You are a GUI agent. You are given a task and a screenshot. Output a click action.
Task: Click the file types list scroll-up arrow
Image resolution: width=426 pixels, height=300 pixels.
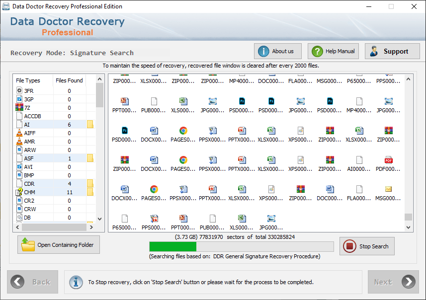pos(100,79)
